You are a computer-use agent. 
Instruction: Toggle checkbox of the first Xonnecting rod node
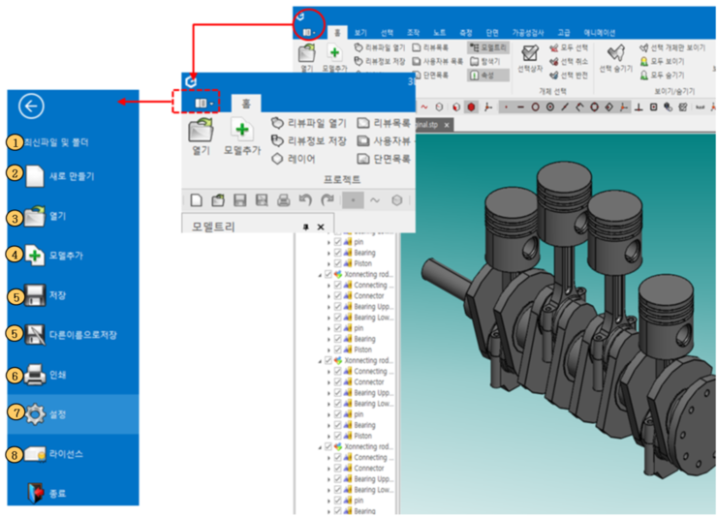[327, 275]
